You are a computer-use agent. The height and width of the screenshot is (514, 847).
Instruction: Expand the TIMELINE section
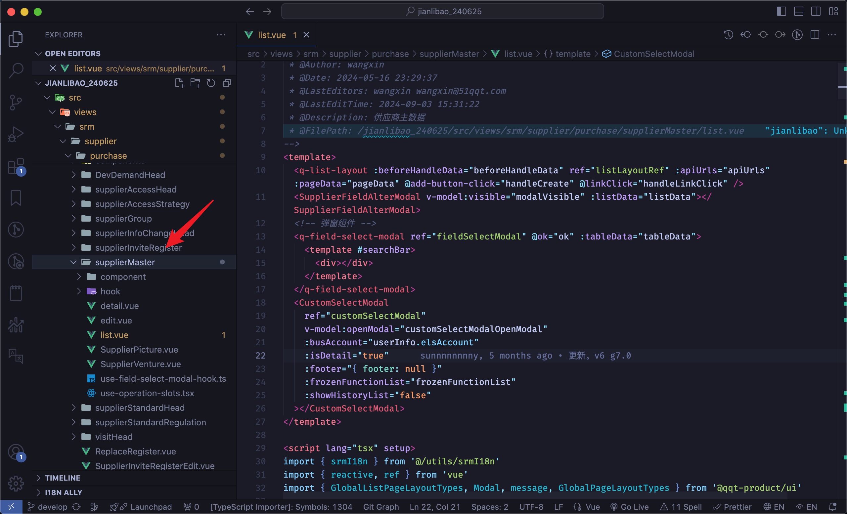[x=38, y=478]
